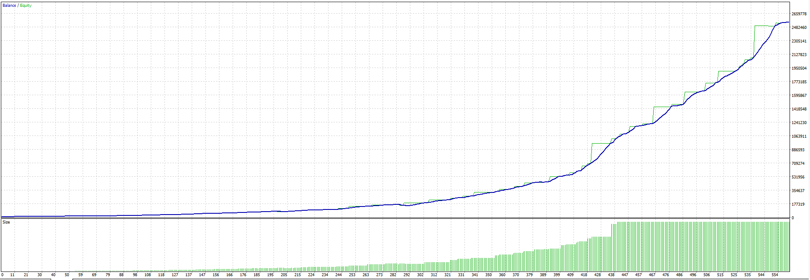Select the 1950504 value on vertical axis

pyautogui.click(x=799, y=68)
